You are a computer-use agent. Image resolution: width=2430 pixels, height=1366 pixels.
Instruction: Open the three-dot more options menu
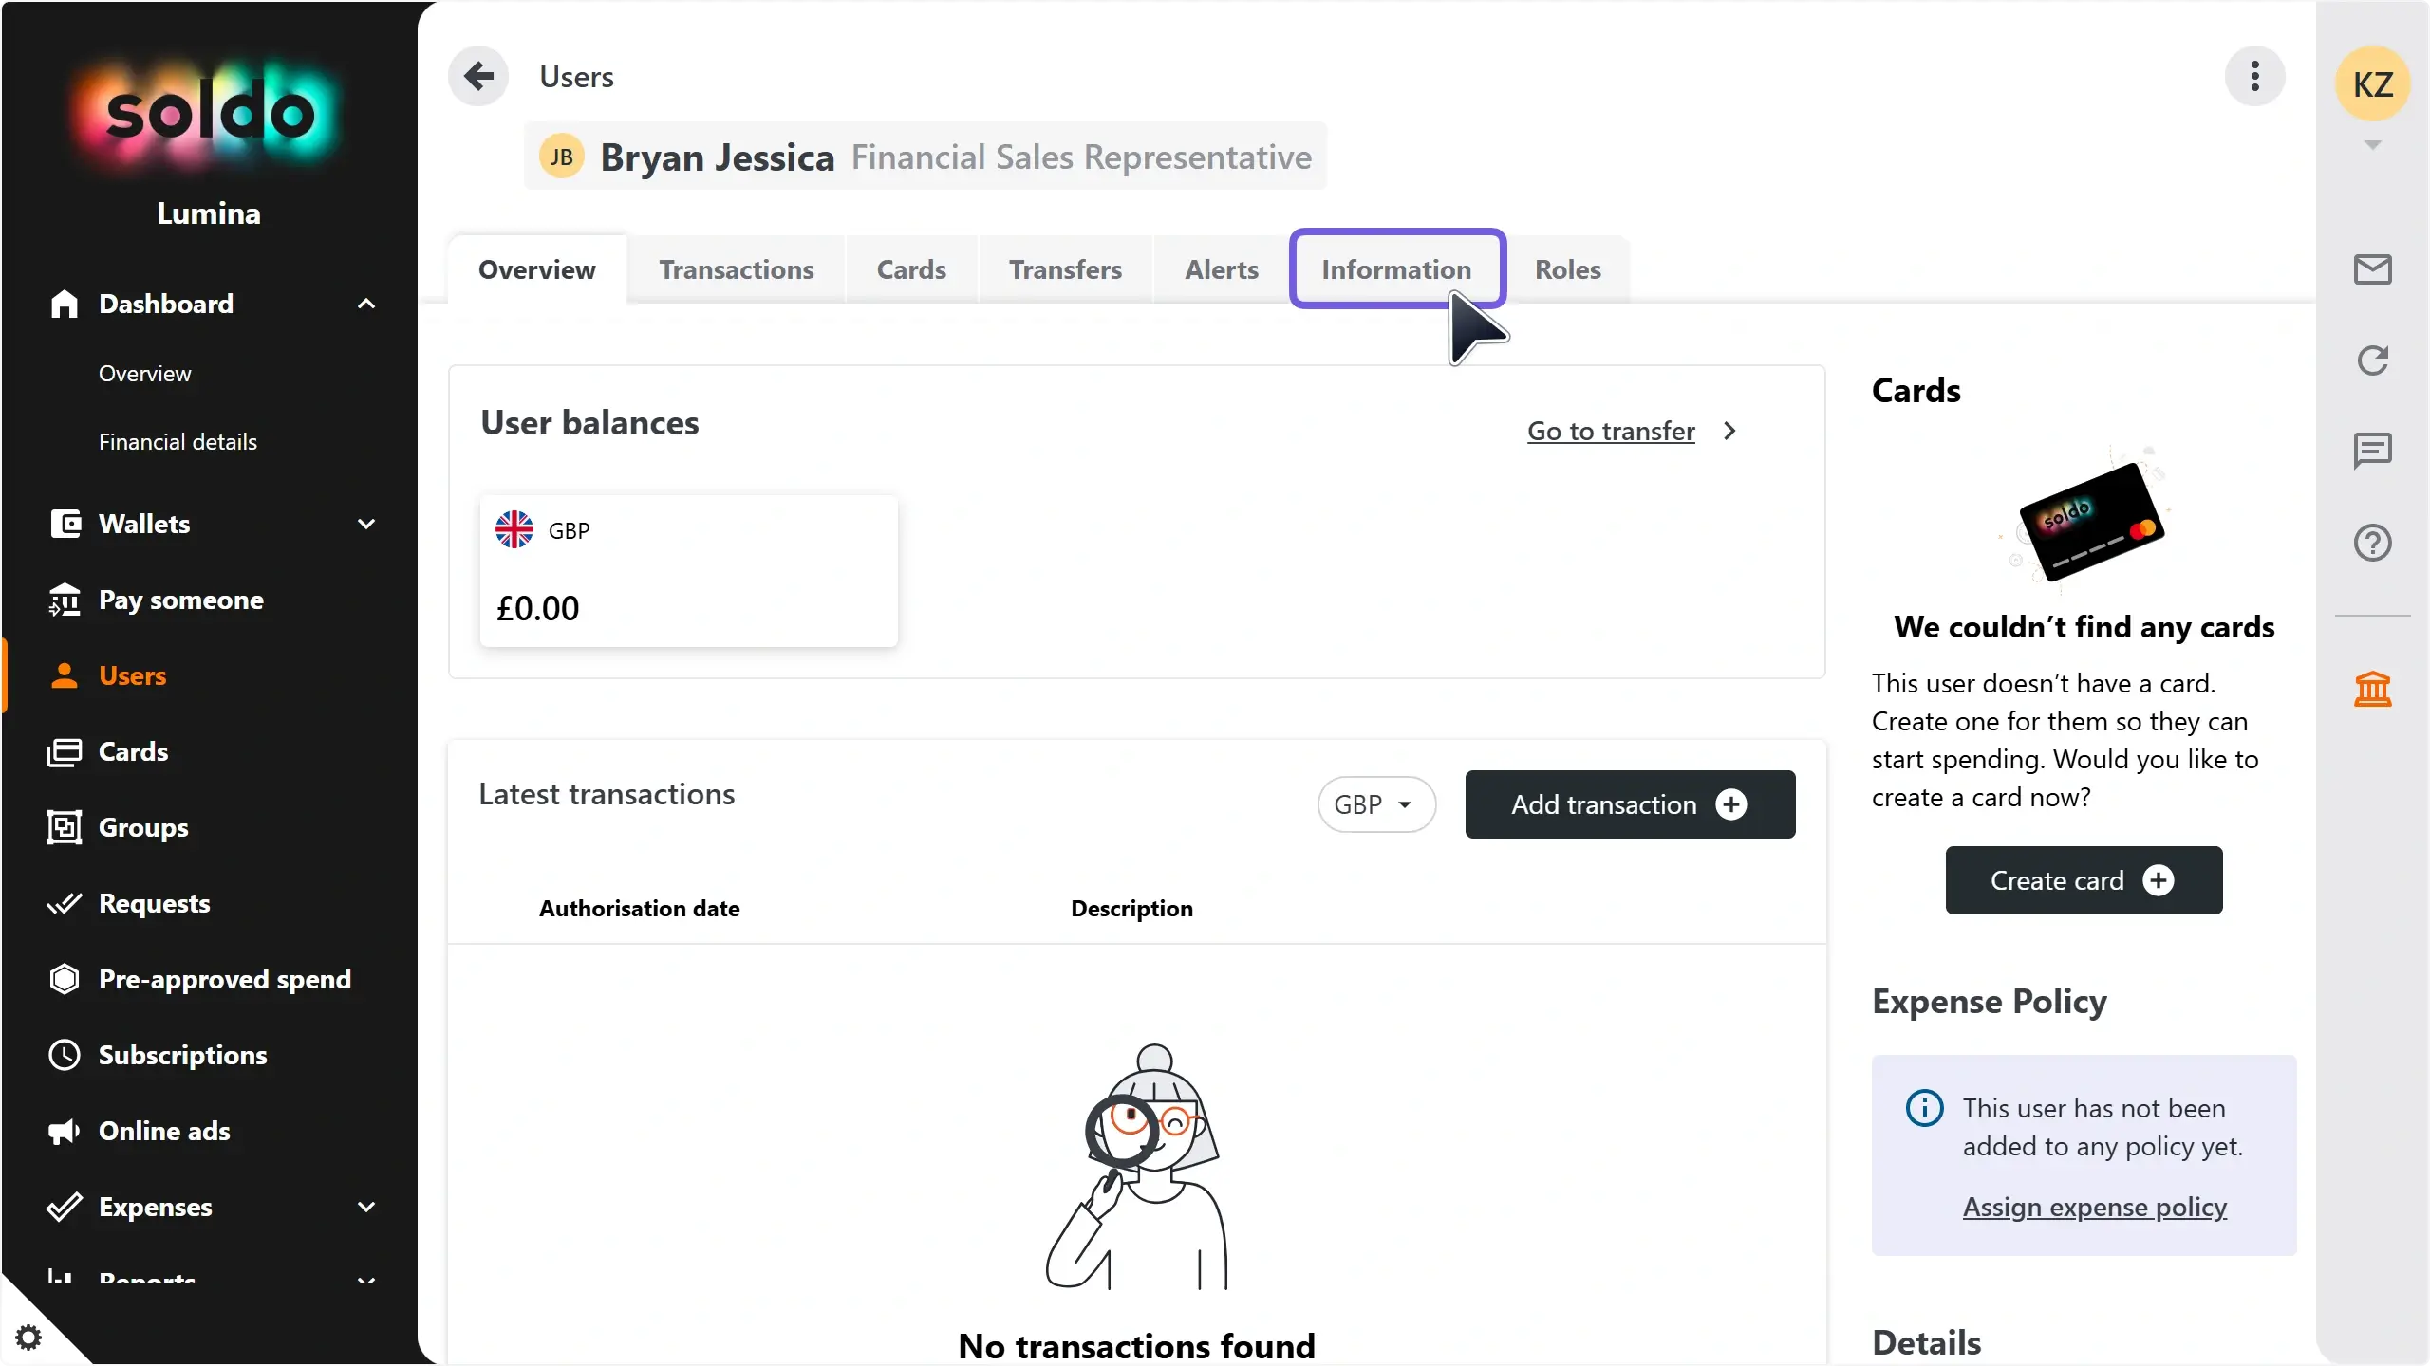(x=2254, y=76)
